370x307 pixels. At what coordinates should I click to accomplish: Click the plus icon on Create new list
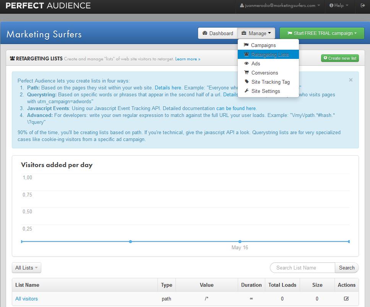click(x=325, y=58)
